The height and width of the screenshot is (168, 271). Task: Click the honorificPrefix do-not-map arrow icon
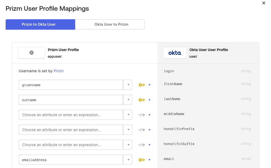[x=142, y=130]
